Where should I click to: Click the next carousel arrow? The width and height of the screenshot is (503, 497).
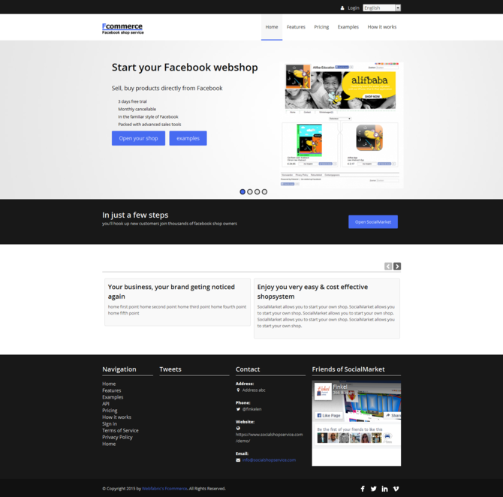coord(397,267)
